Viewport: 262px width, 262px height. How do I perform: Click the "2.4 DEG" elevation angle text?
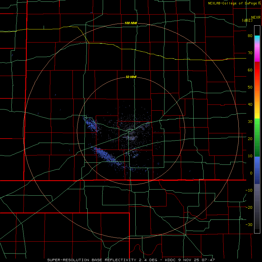[148, 260]
